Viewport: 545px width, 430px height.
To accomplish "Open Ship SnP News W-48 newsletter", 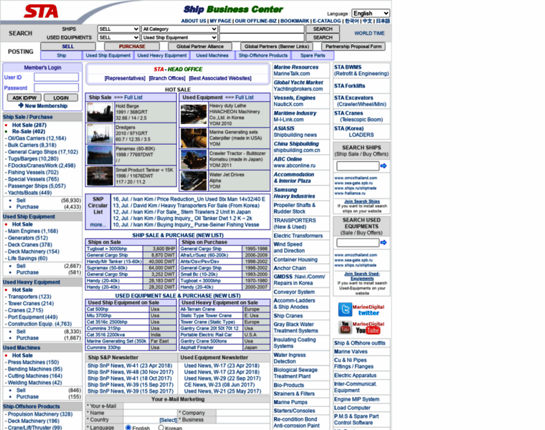I will (x=131, y=372).
